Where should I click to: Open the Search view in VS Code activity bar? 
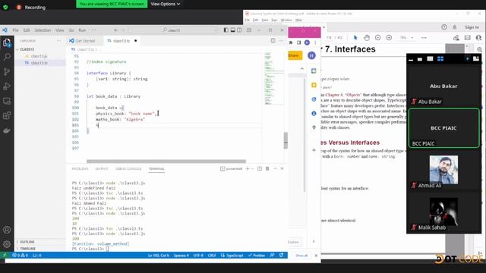pyautogui.click(x=7, y=57)
